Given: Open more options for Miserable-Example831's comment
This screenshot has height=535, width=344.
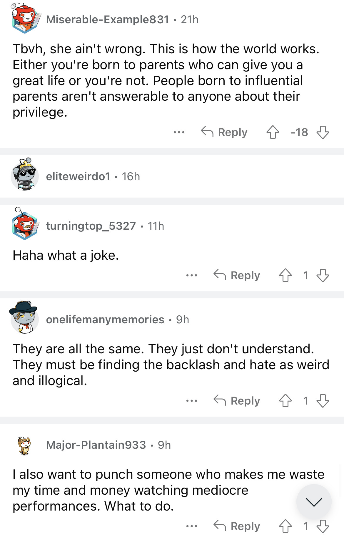Looking at the screenshot, I should [179, 132].
